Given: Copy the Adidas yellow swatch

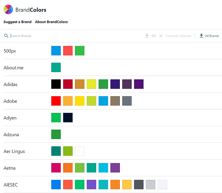Looking at the screenshot, I should pos(92,84).
